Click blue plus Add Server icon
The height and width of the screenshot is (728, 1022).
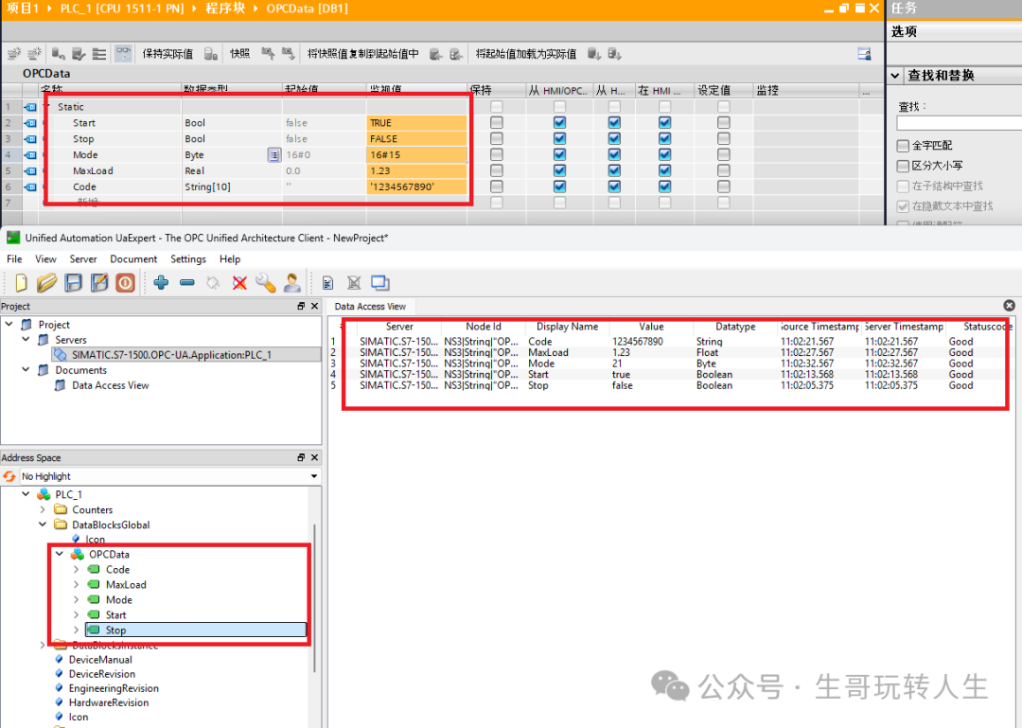(161, 282)
